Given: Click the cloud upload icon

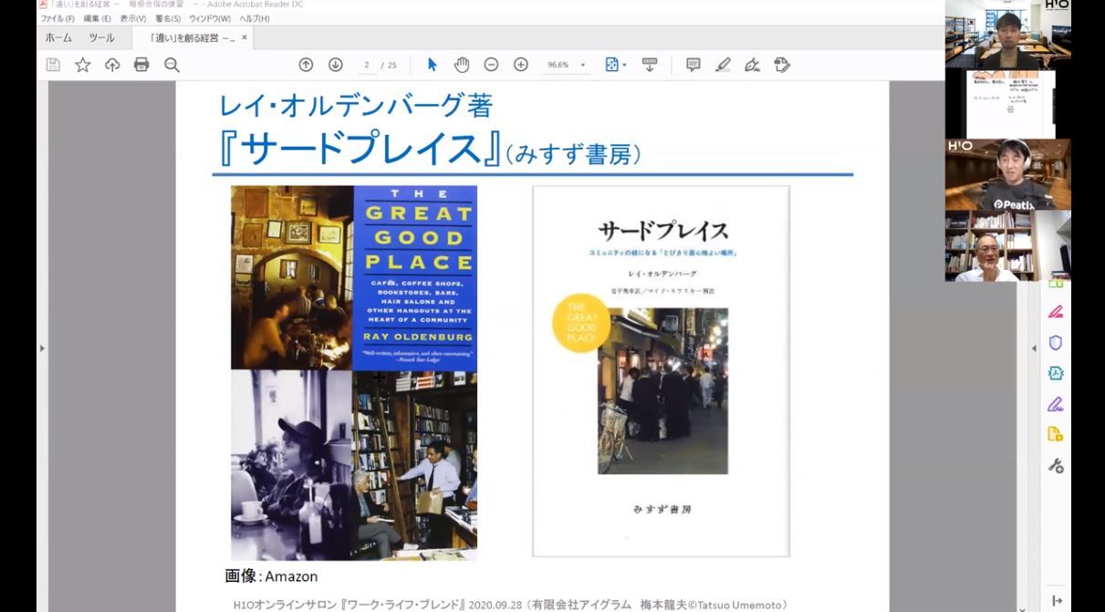Looking at the screenshot, I should (112, 65).
